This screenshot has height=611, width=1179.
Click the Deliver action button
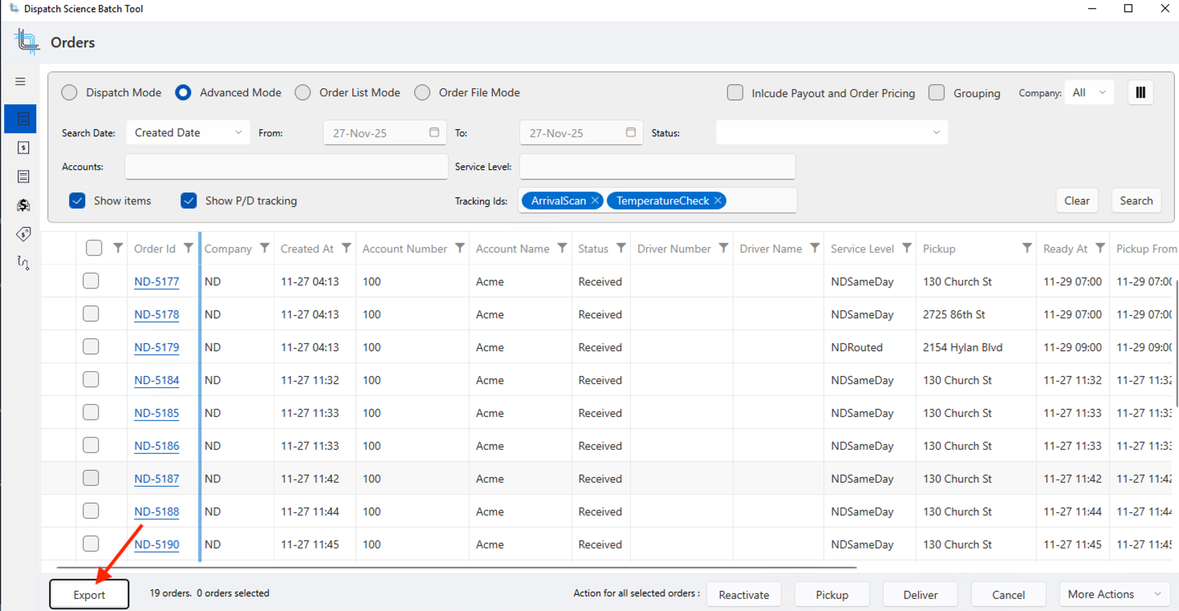pyautogui.click(x=921, y=594)
